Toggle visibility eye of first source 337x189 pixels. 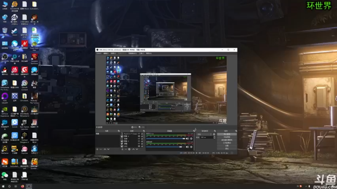(139, 134)
